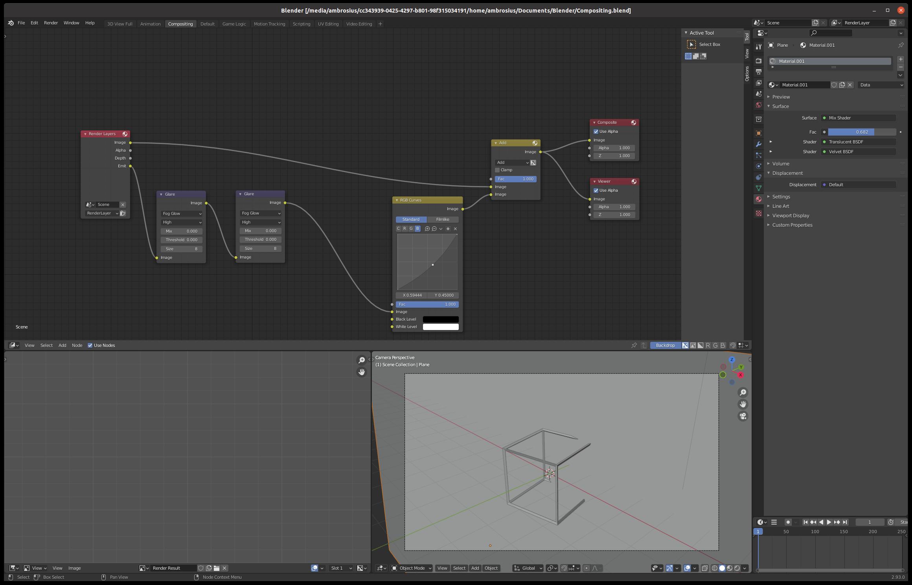The width and height of the screenshot is (912, 585).
Task: Select Filmlike tone in RGB Curves
Action: (443, 220)
